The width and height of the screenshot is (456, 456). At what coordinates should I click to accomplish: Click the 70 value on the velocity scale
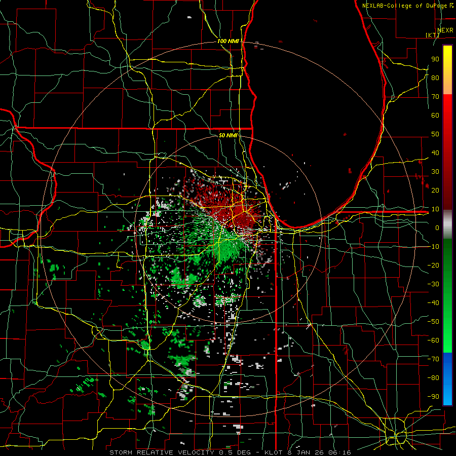[x=435, y=97]
